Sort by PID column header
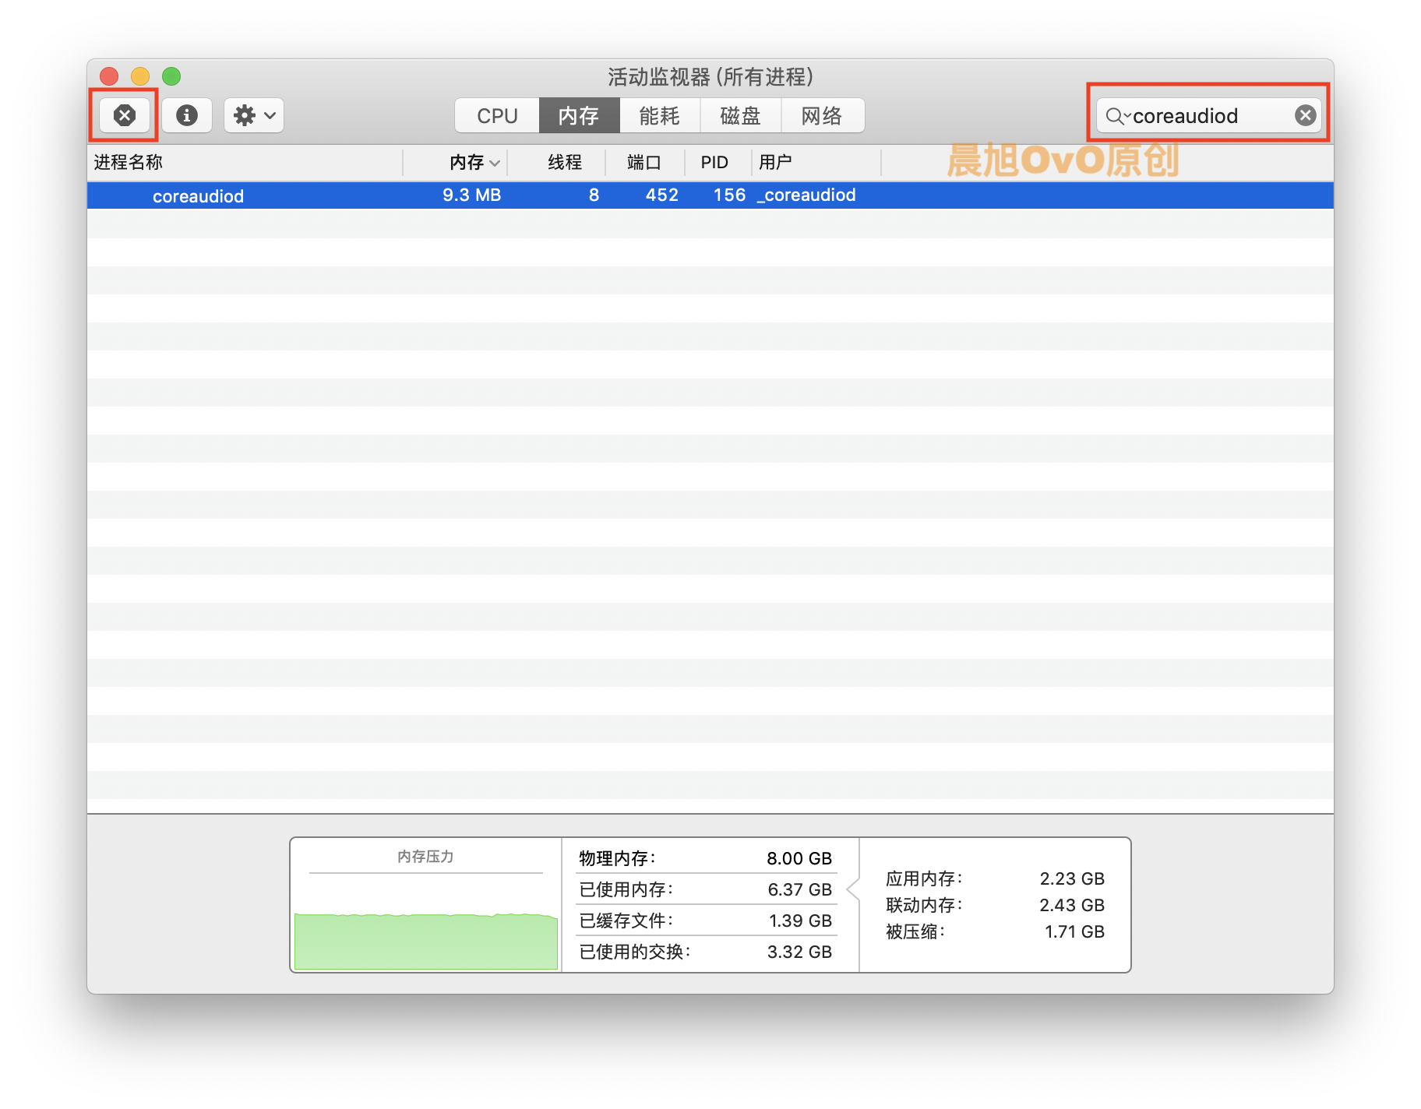Image resolution: width=1421 pixels, height=1109 pixels. point(718,162)
